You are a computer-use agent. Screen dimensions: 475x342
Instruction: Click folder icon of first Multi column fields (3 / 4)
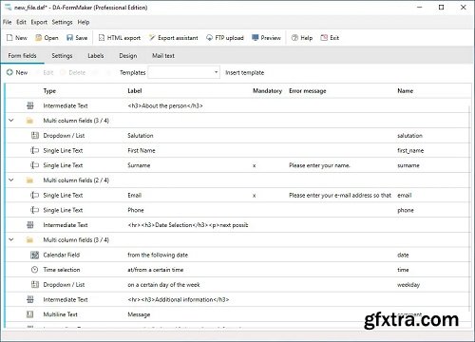click(29, 121)
